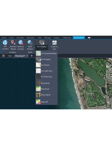
Task: Select Esri Imagery in the dropdown list
Action: (x=46, y=59)
